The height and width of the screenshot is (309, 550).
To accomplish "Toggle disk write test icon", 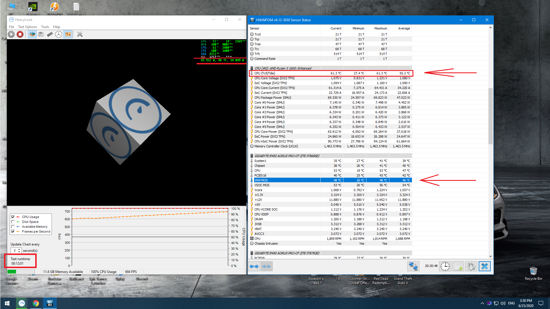I will tap(41, 34).
